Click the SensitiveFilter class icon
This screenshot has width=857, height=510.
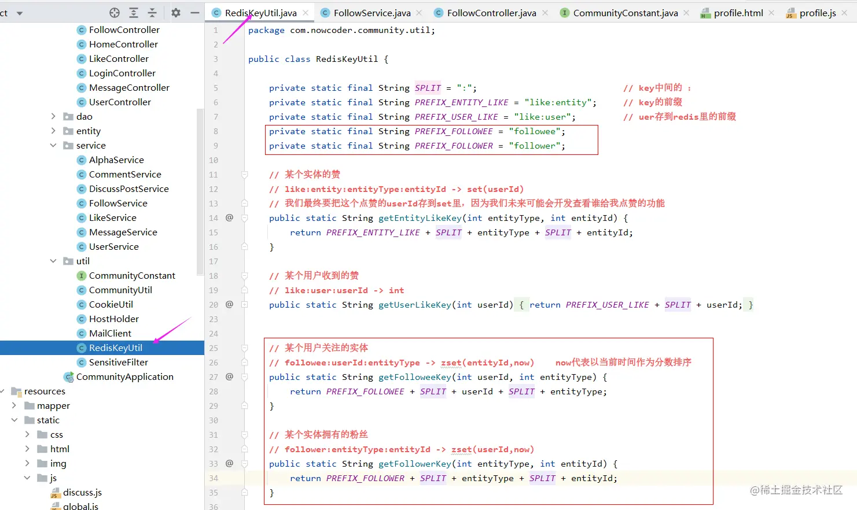(82, 363)
